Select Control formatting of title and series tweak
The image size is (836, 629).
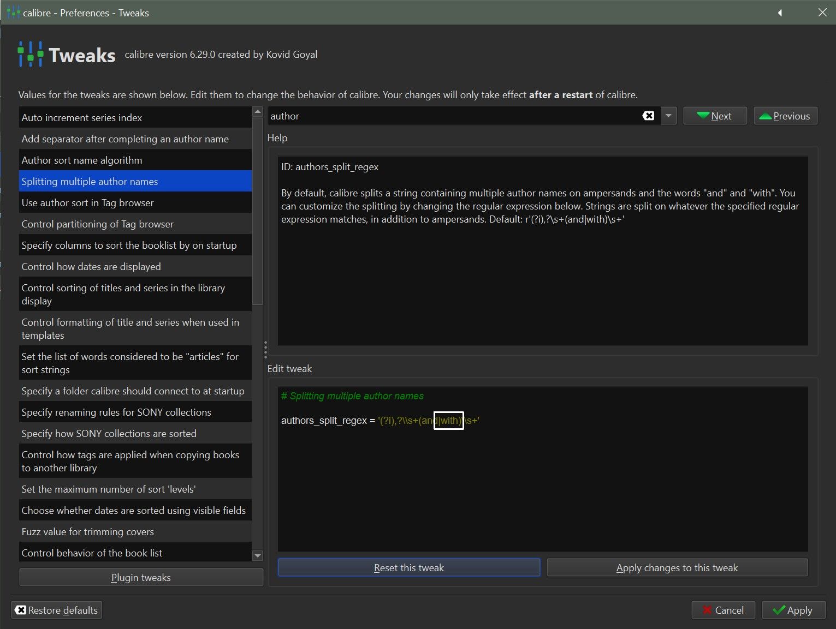[135, 328]
